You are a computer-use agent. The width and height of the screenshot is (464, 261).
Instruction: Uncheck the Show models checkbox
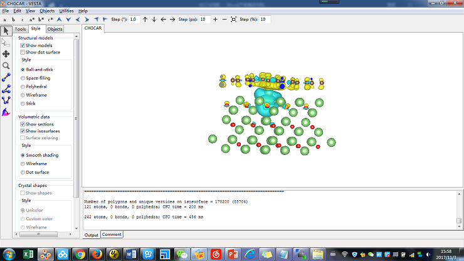[x=23, y=46]
